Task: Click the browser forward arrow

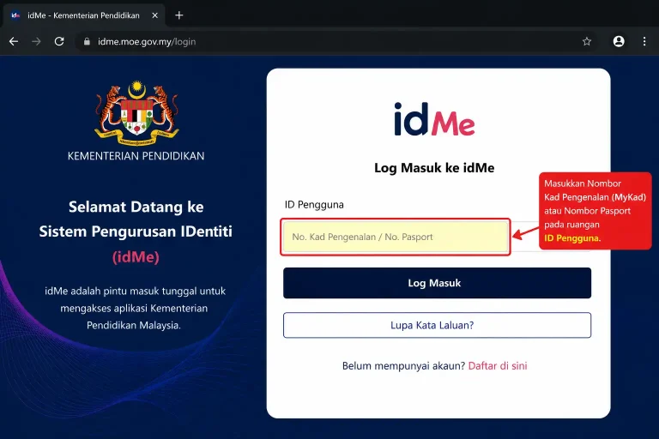Action: [37, 41]
